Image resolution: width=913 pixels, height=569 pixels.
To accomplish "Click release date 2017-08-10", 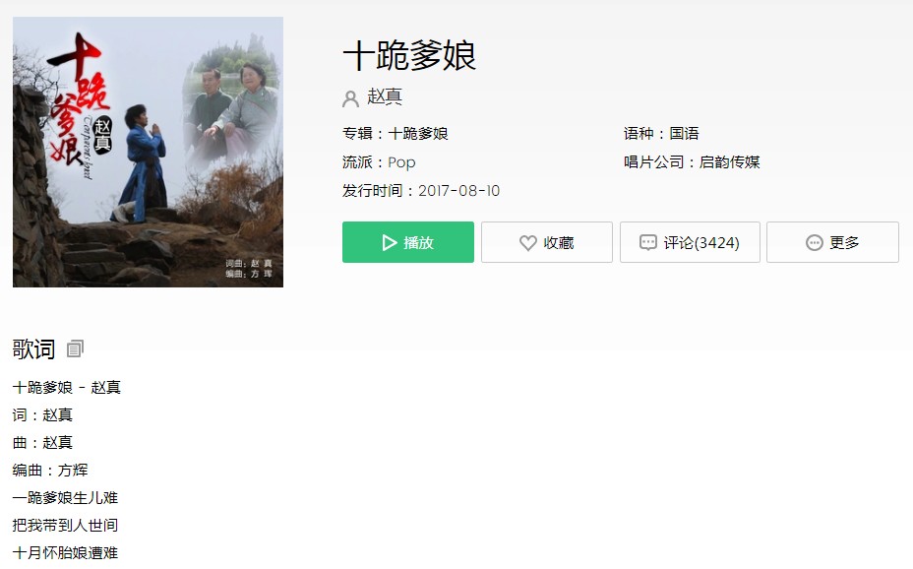I will (458, 191).
